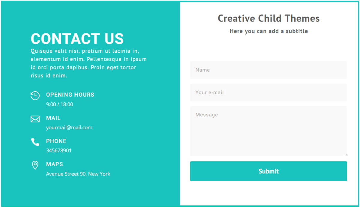
Task: Click the phone handset icon
Action: click(x=35, y=142)
